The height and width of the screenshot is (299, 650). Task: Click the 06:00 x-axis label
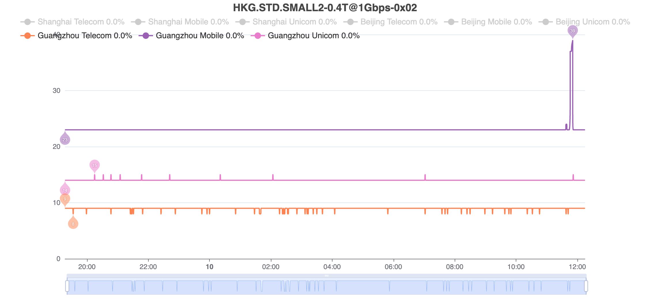[394, 267]
